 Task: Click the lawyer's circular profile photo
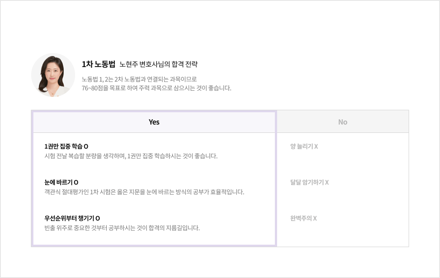[x=53, y=75]
